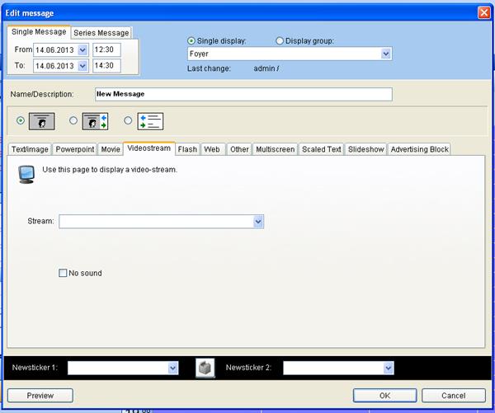Enable the No sound checkbox

[x=64, y=273]
